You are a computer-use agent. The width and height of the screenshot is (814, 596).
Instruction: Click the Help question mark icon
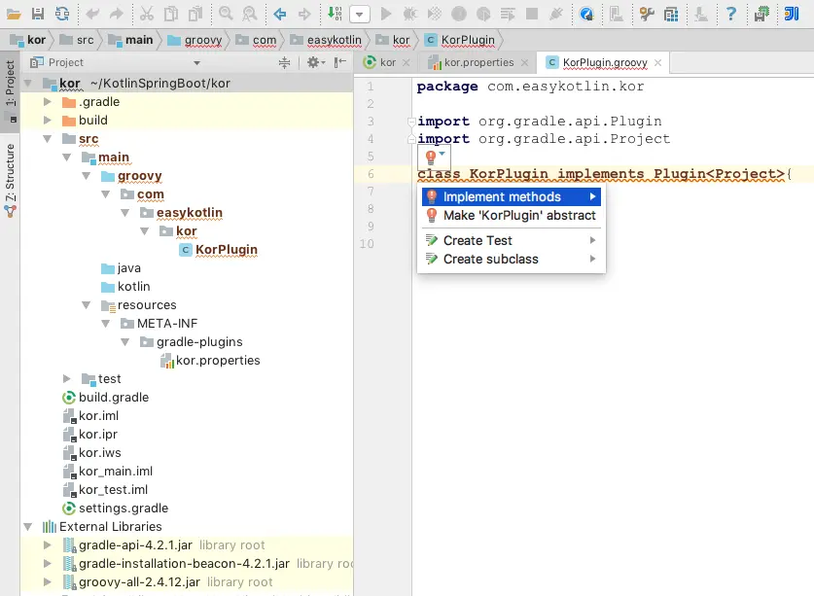point(731,14)
